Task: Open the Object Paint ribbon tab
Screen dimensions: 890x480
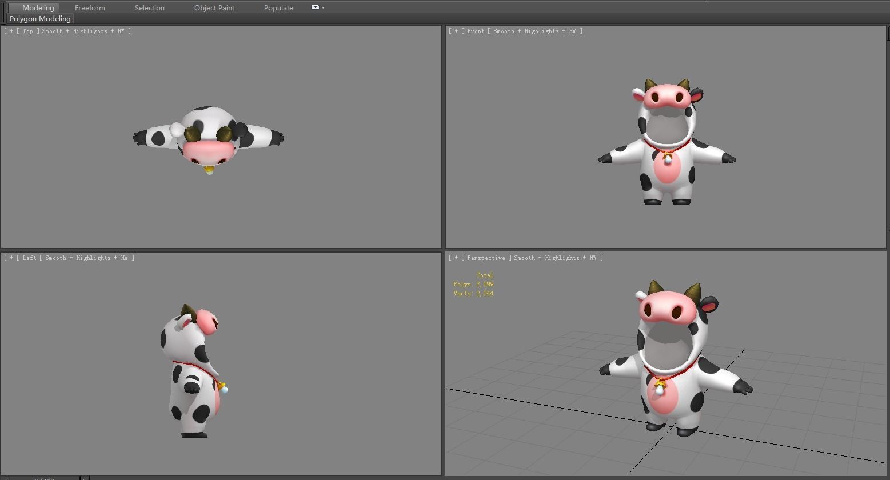Action: (214, 7)
